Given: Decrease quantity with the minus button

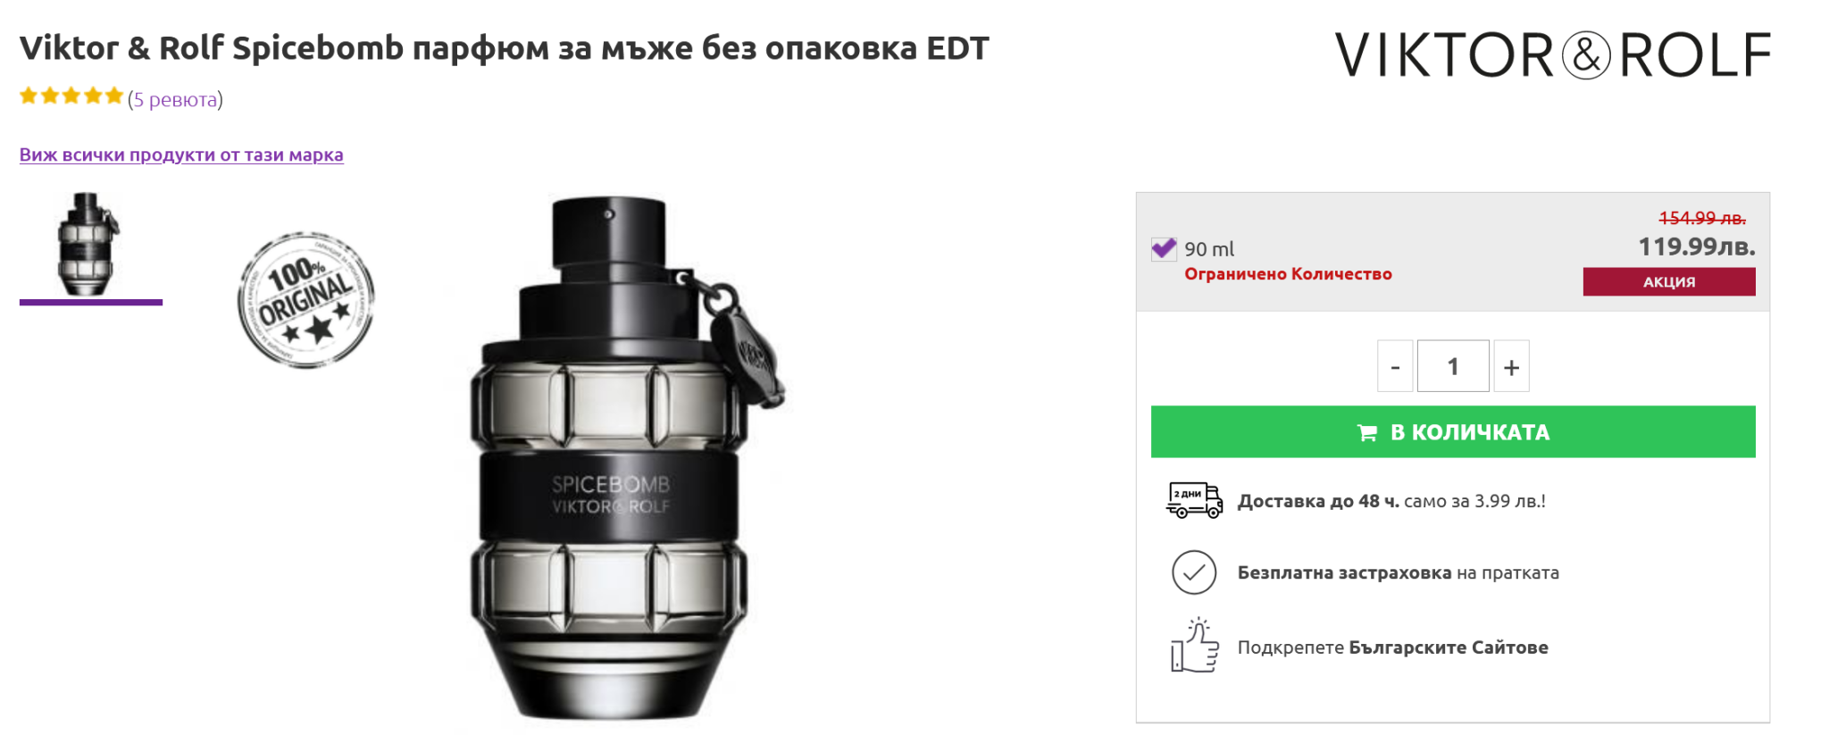Looking at the screenshot, I should coord(1395,366).
